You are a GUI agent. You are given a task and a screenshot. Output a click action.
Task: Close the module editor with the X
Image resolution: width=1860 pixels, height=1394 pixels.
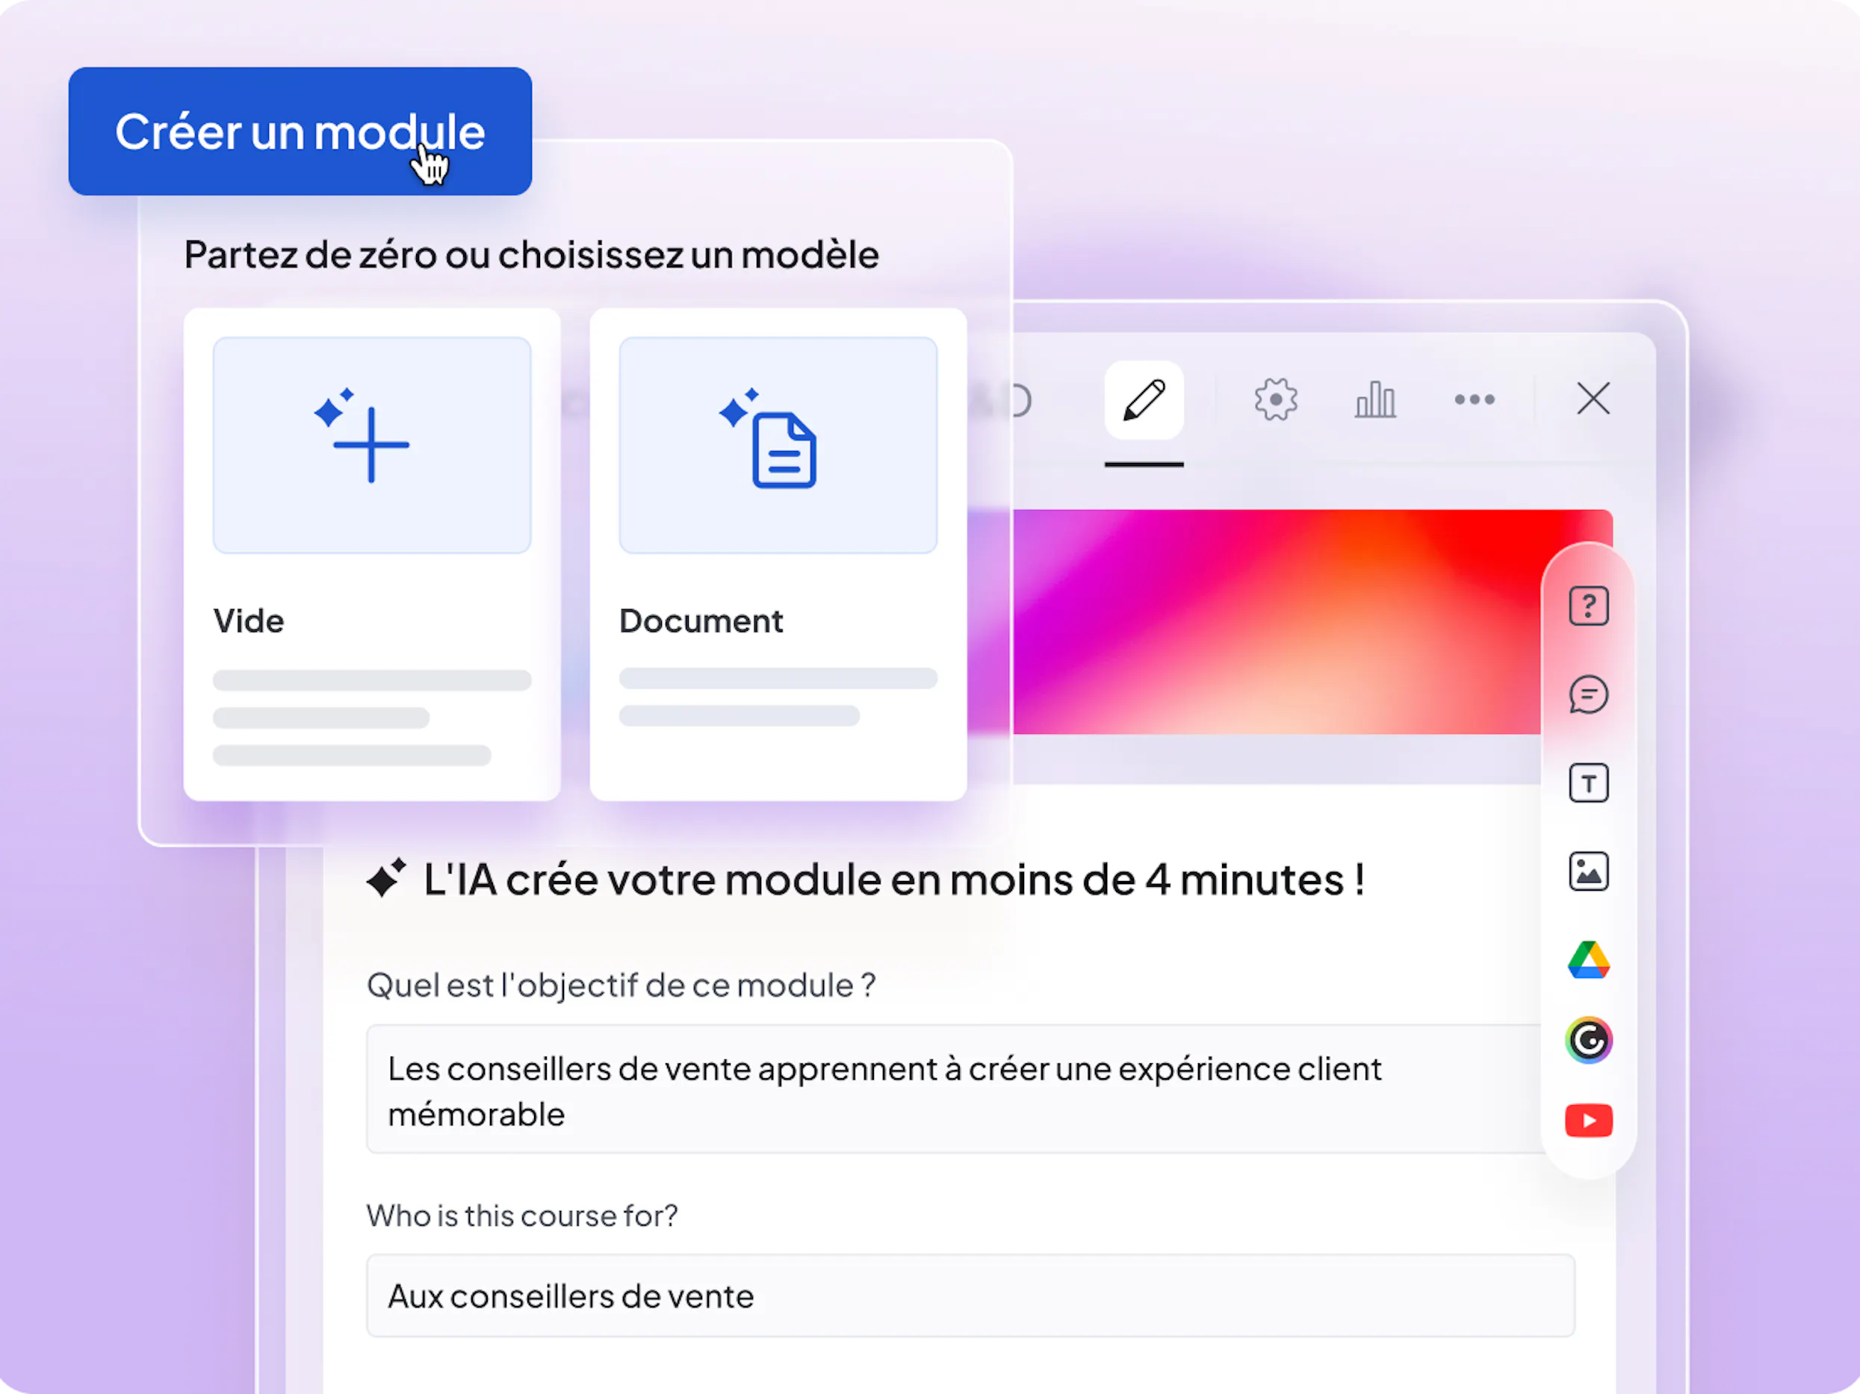click(x=1593, y=399)
